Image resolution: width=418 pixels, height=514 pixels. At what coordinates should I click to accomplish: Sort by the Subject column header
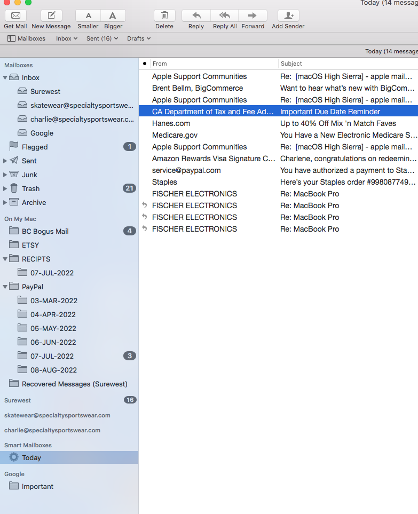[x=348, y=64]
